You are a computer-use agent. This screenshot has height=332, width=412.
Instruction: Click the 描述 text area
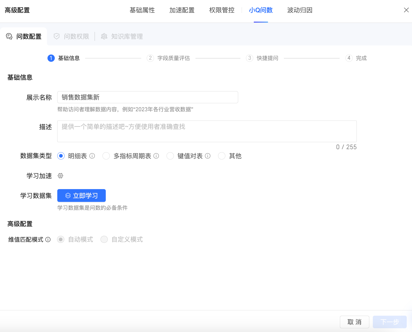pos(207,131)
